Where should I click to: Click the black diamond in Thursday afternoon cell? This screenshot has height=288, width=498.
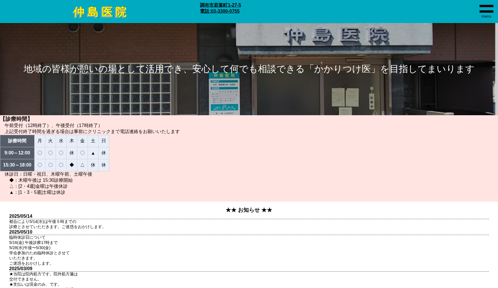point(72,165)
